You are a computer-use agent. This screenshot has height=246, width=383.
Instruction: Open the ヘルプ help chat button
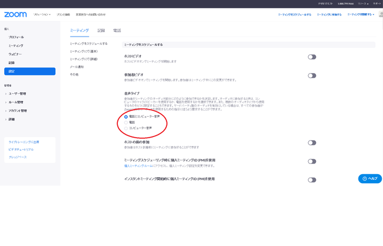coord(369,178)
